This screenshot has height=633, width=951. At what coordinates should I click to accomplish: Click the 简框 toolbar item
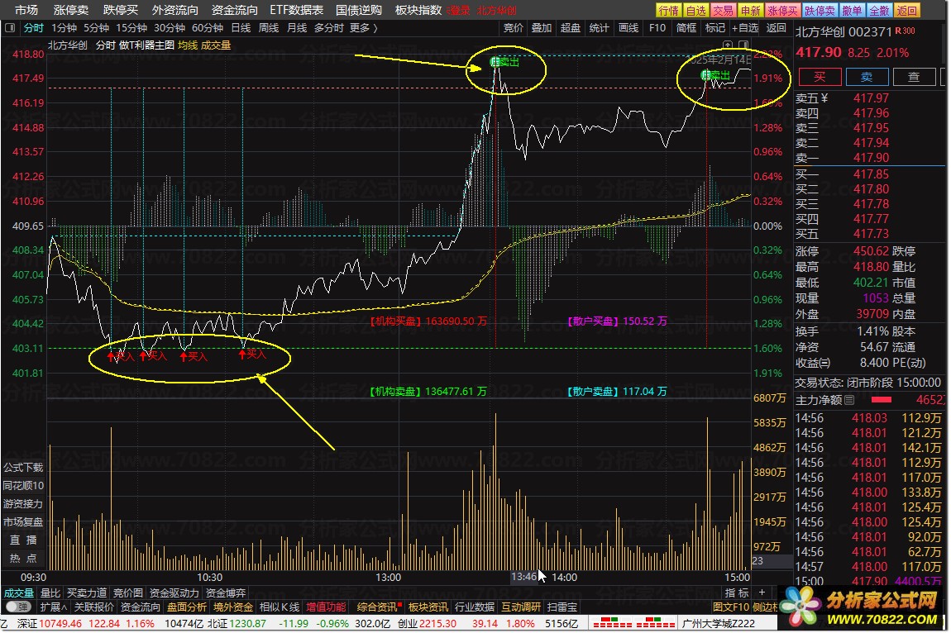[x=686, y=28]
